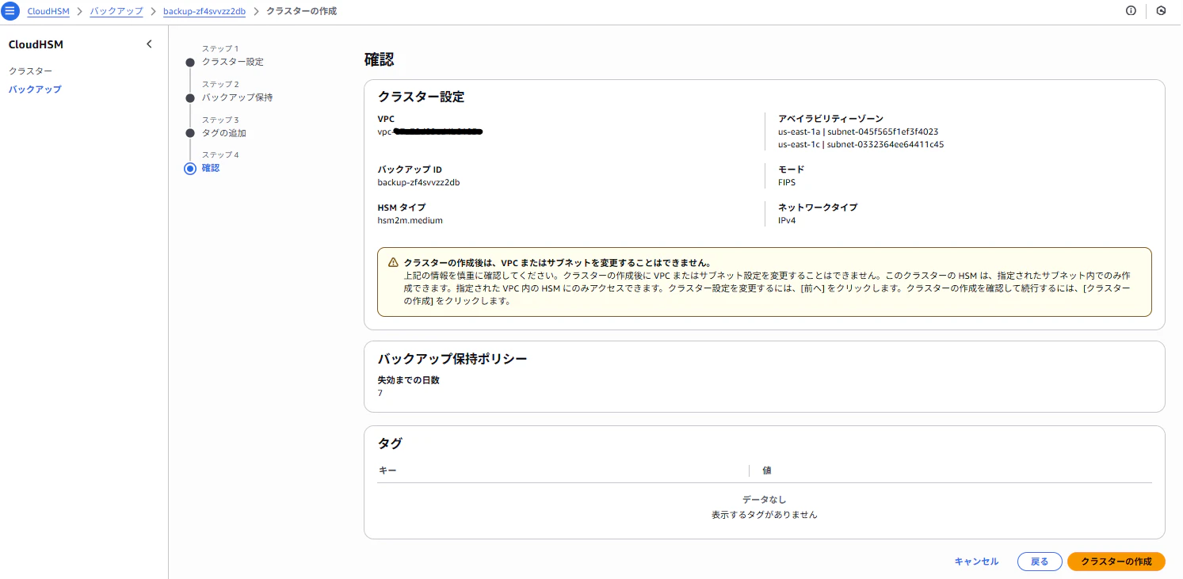Click the クラスター設定 section heading
This screenshot has width=1183, height=579.
pyautogui.click(x=421, y=97)
